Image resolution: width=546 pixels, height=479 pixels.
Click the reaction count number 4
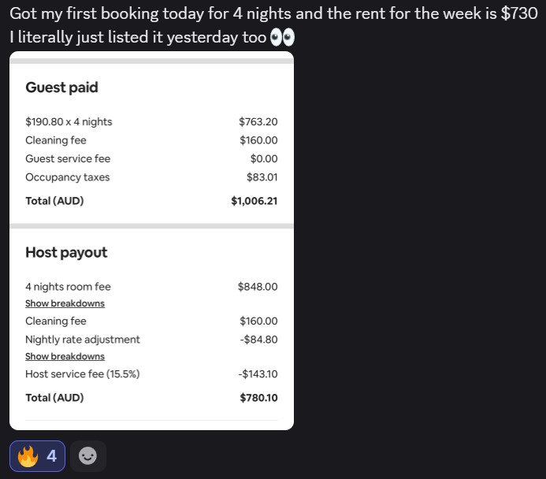pyautogui.click(x=51, y=456)
